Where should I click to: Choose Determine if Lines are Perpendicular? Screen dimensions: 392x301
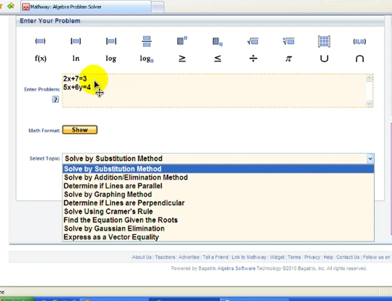pyautogui.click(x=218, y=203)
